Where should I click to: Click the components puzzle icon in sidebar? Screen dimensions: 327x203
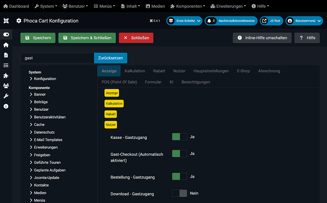tap(6, 76)
